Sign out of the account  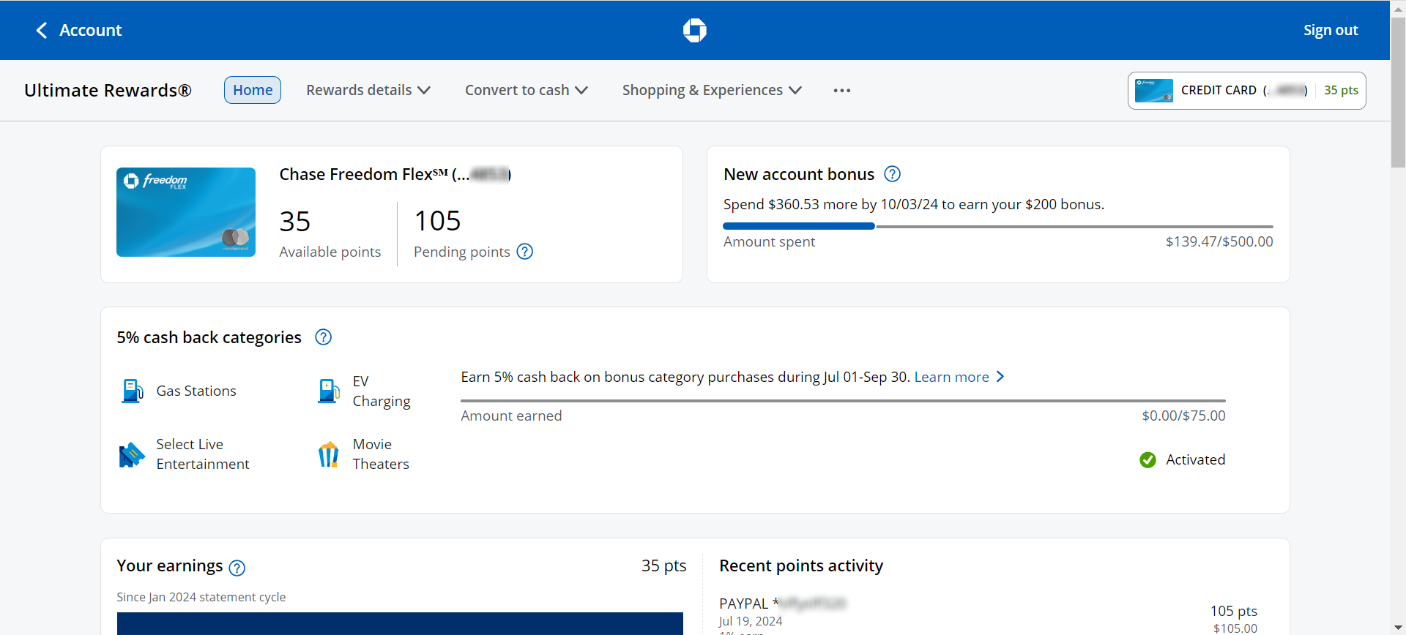1330,30
